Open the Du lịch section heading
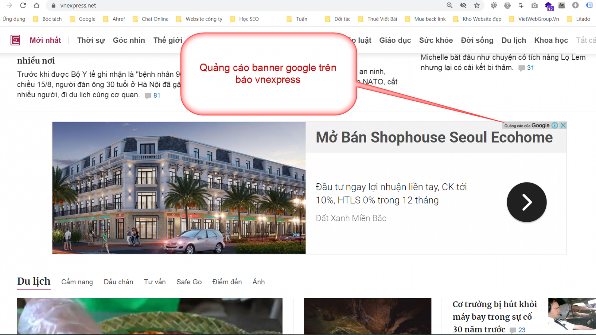Image resolution: width=596 pixels, height=335 pixels. (x=34, y=281)
